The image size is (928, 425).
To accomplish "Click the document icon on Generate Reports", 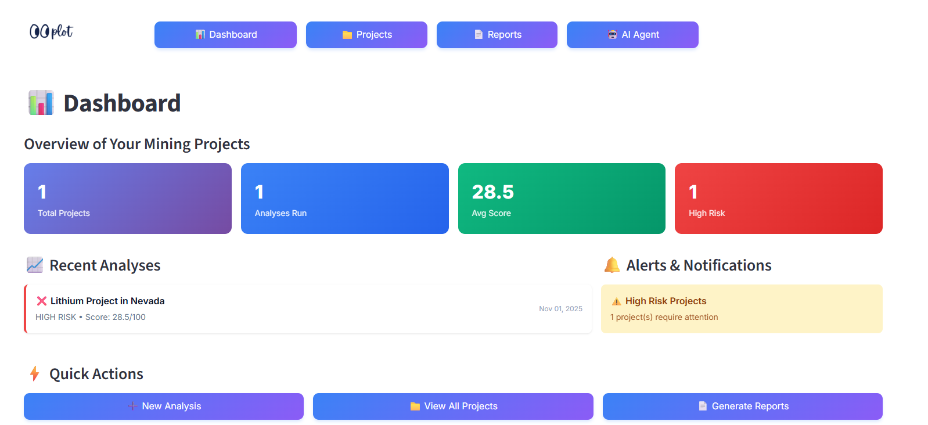I will (x=703, y=406).
